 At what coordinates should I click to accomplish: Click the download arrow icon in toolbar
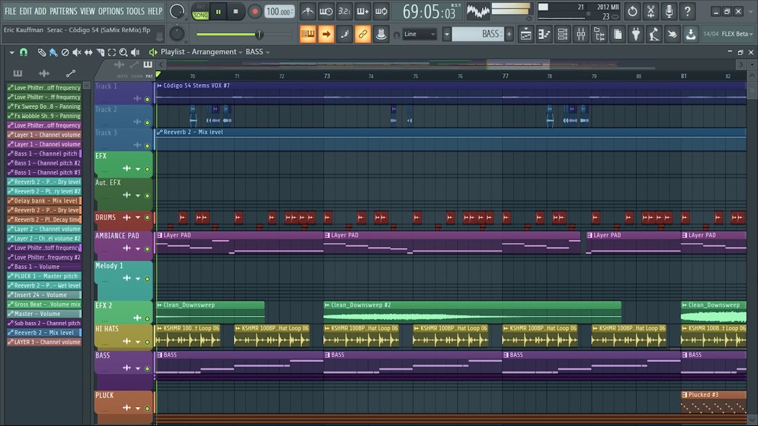click(x=690, y=34)
